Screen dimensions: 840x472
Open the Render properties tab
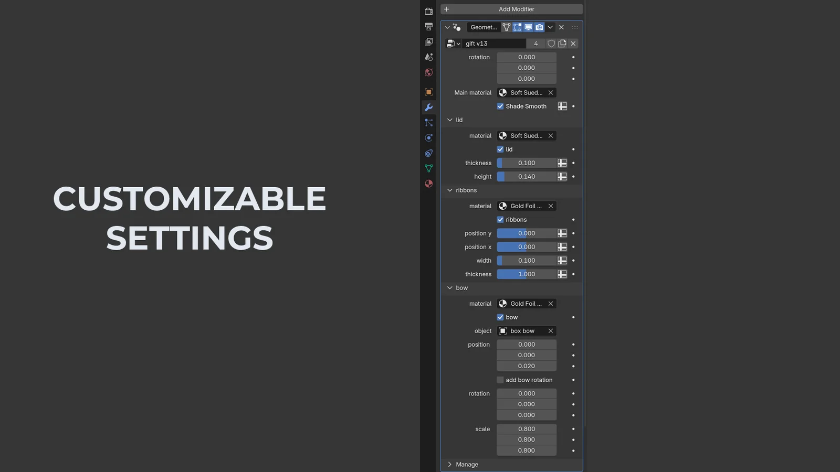pyautogui.click(x=428, y=11)
